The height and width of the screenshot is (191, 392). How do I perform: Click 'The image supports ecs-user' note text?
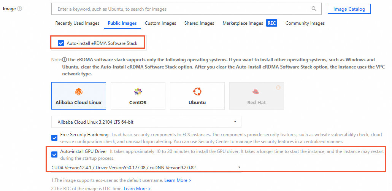click(x=107, y=180)
